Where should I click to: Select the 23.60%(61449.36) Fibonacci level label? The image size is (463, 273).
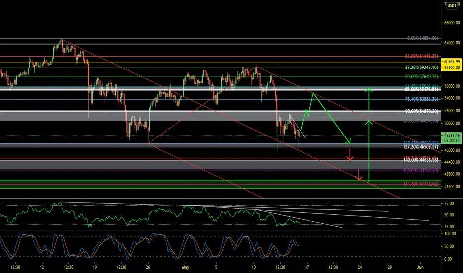pyautogui.click(x=421, y=56)
